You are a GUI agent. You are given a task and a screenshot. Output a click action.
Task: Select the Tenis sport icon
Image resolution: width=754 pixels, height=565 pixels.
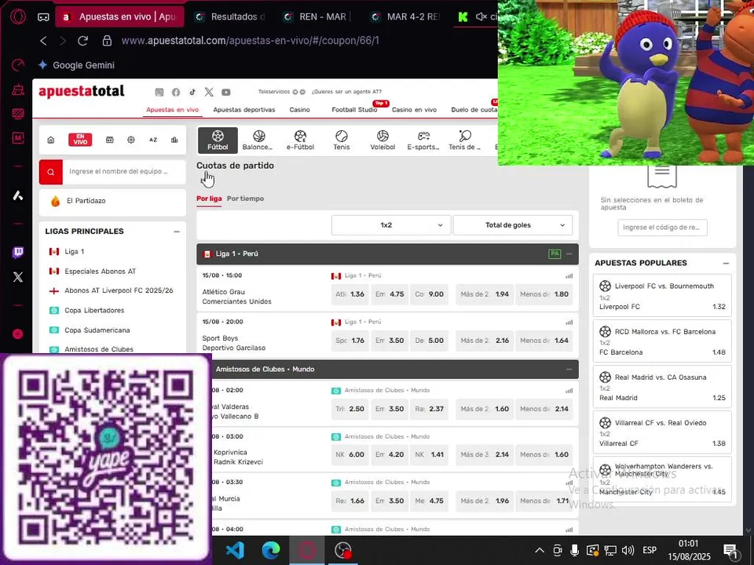tap(342, 140)
